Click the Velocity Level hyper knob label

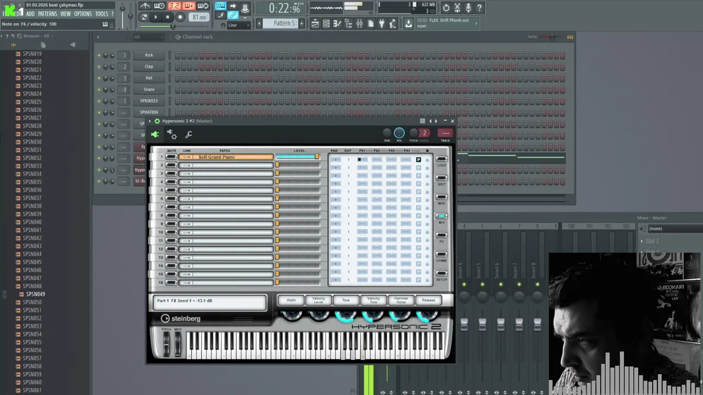pos(319,300)
